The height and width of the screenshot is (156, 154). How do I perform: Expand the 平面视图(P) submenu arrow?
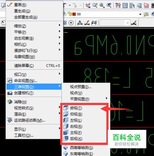point(107,98)
